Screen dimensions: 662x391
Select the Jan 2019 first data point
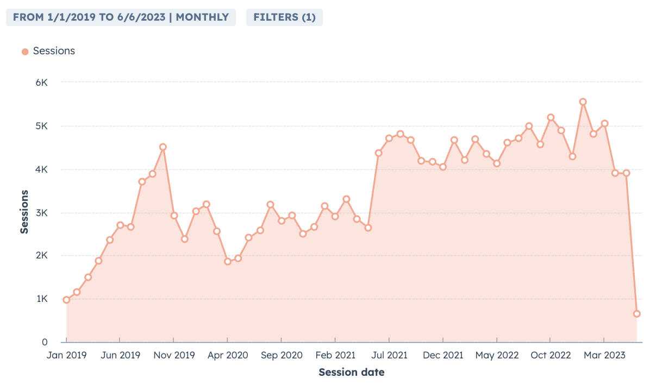pos(66,300)
